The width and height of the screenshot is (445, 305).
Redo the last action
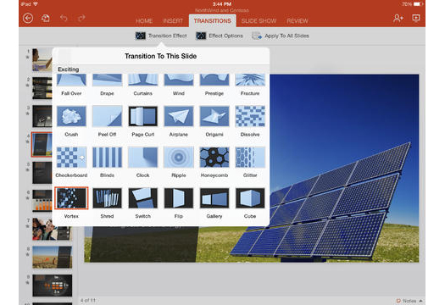(x=81, y=19)
